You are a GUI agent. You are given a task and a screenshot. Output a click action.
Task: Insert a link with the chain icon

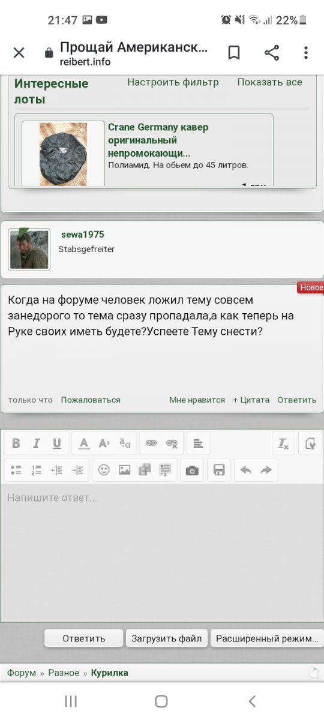tap(152, 443)
